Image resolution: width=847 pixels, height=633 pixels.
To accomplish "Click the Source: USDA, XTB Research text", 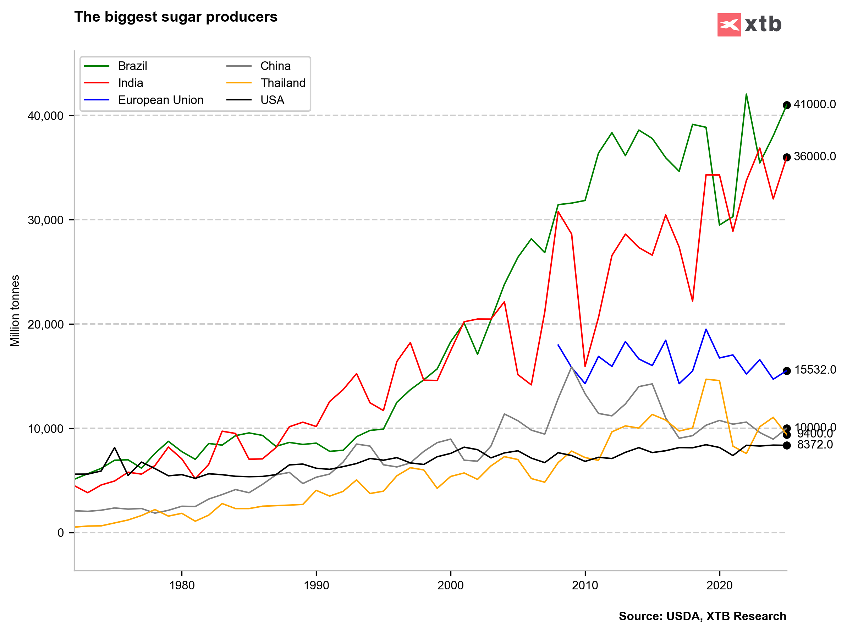I will 702,616.
